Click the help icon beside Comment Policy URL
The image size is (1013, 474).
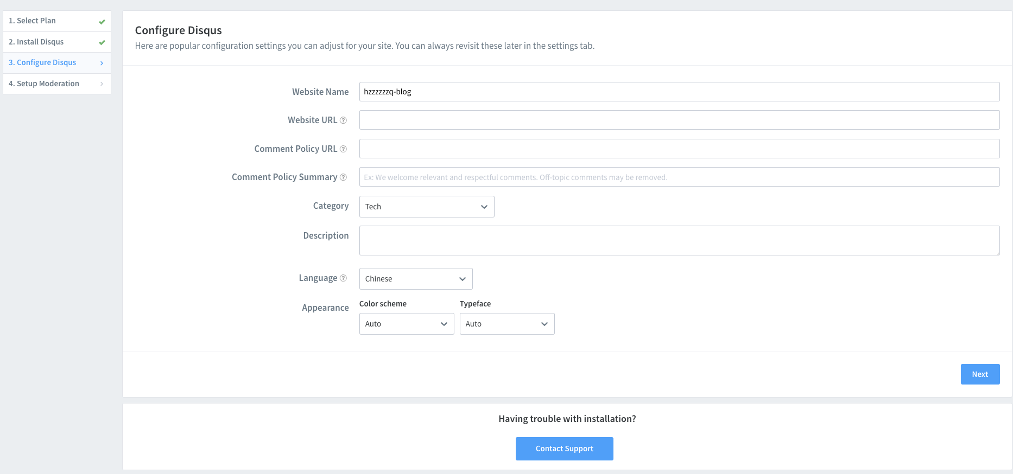point(343,149)
